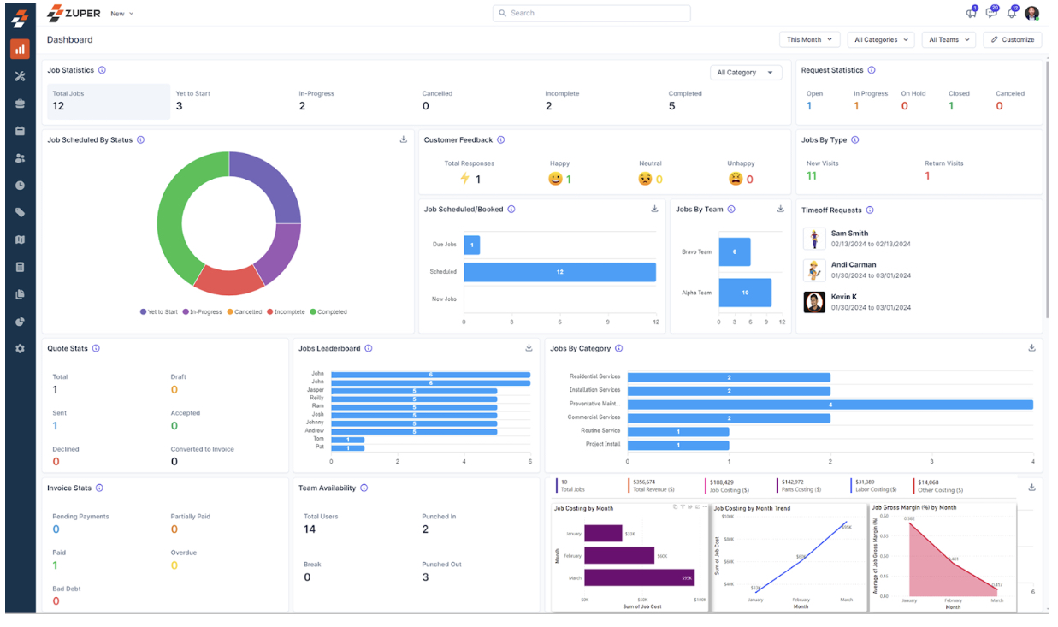Open the wrench tools sidebar icon

coord(21,76)
